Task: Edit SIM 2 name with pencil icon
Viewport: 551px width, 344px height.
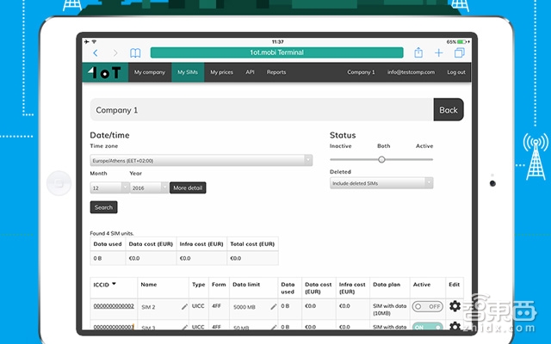Action: 184,307
